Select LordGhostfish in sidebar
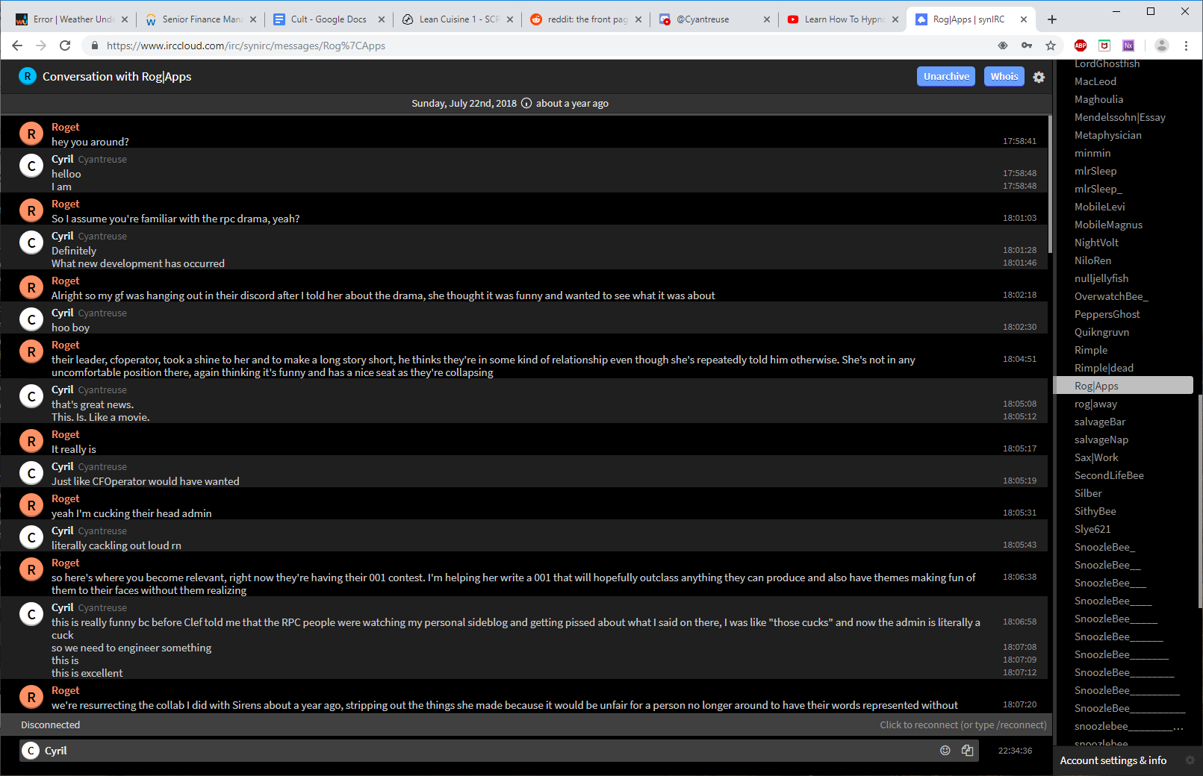 [x=1107, y=64]
